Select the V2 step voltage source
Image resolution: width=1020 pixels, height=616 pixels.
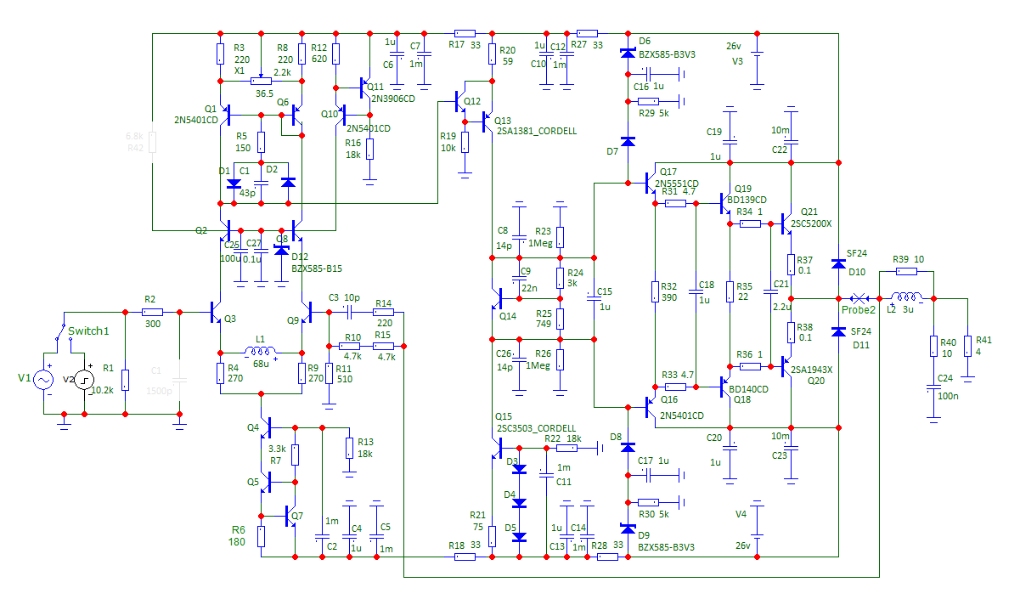(84, 379)
